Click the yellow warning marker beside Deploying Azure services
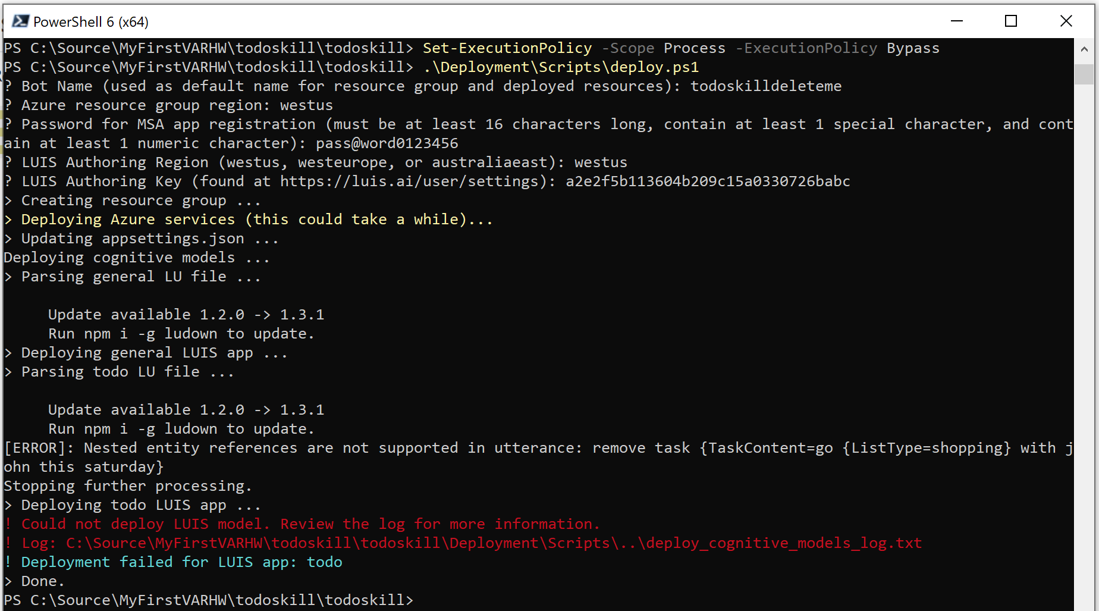Screen dimensions: 1099x611 pyautogui.click(x=8, y=219)
